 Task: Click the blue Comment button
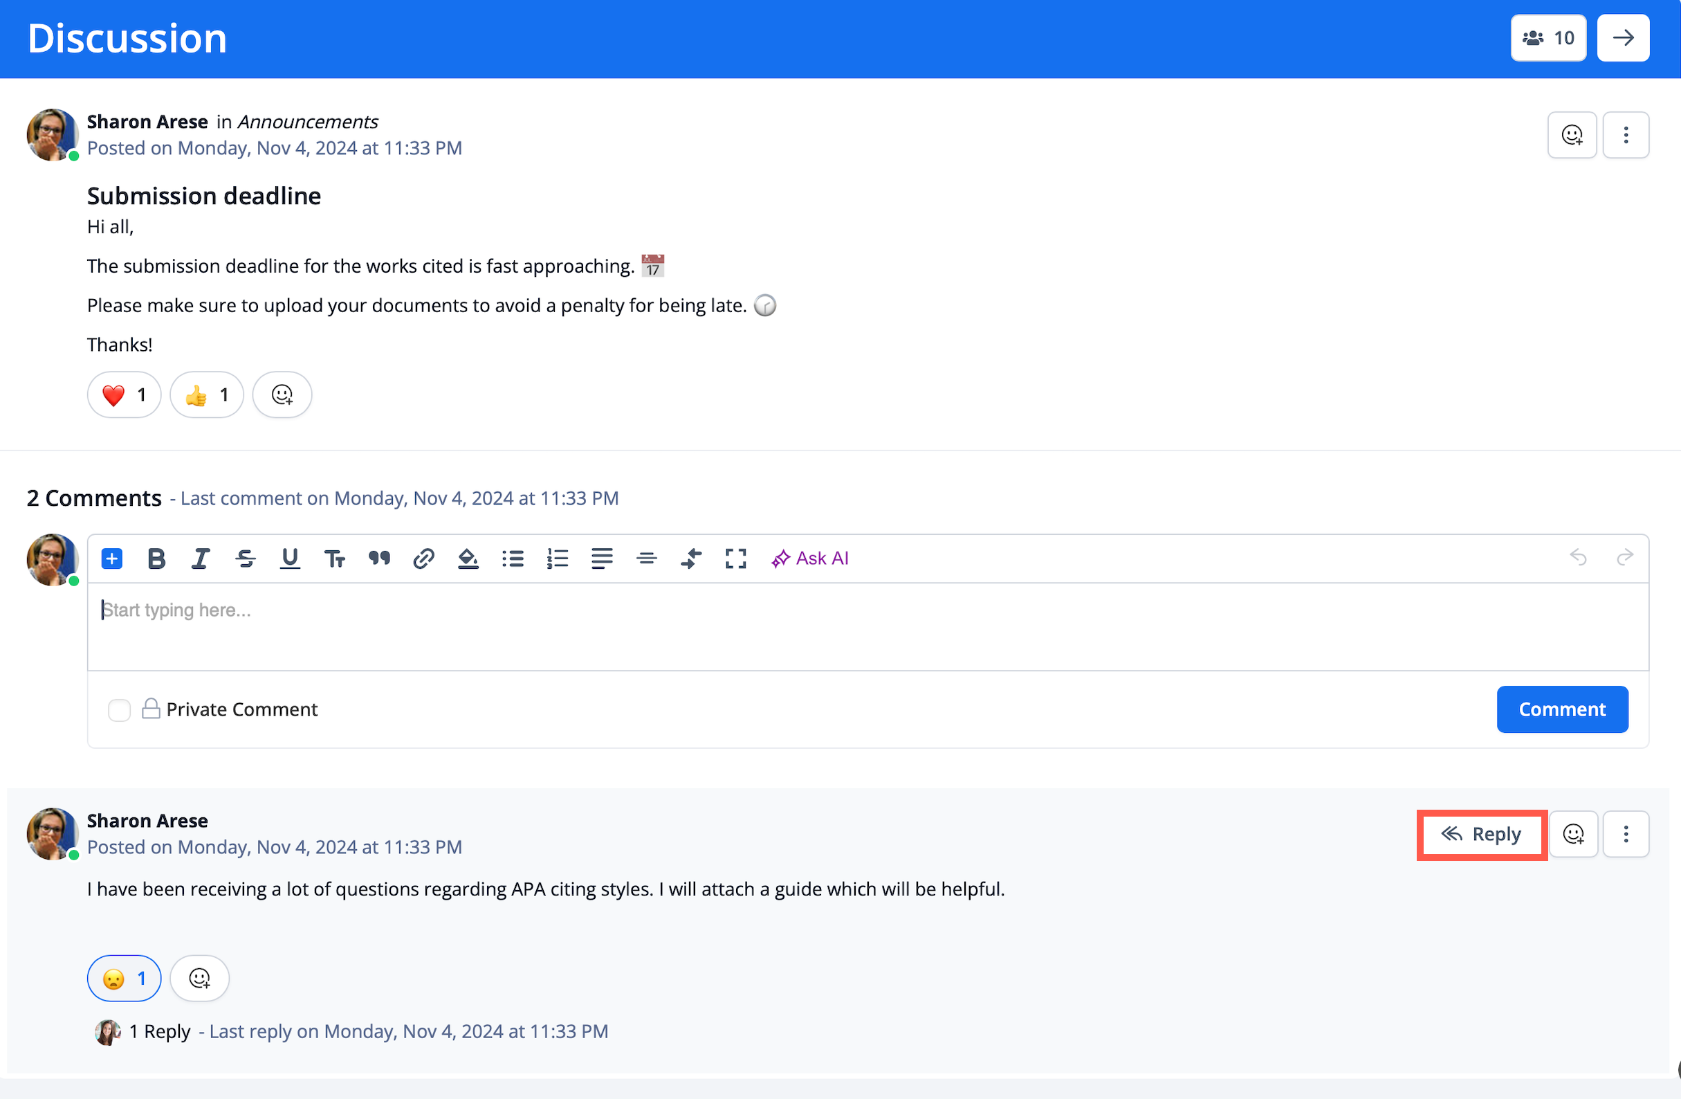pos(1561,709)
